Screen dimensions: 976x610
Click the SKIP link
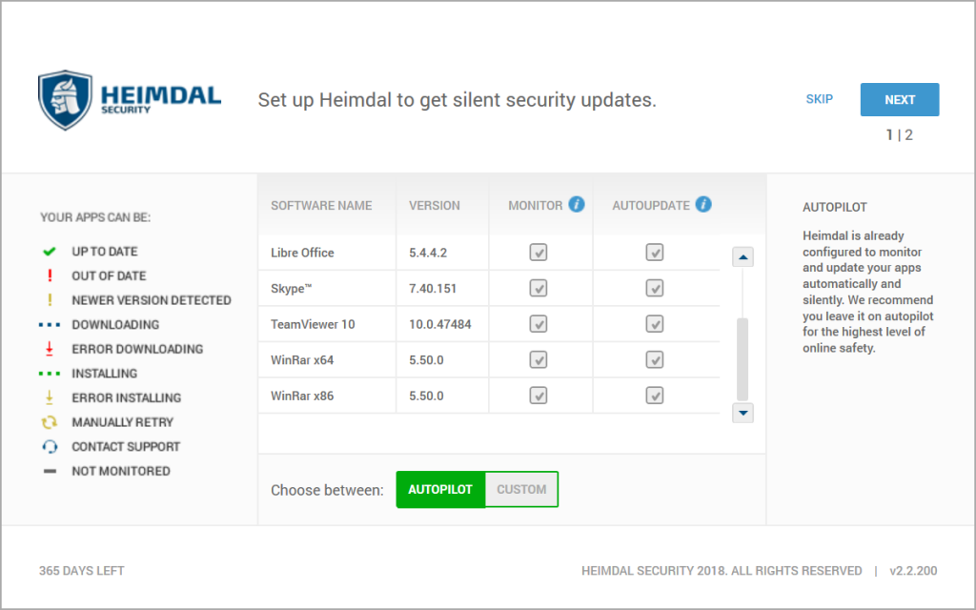pos(819,99)
